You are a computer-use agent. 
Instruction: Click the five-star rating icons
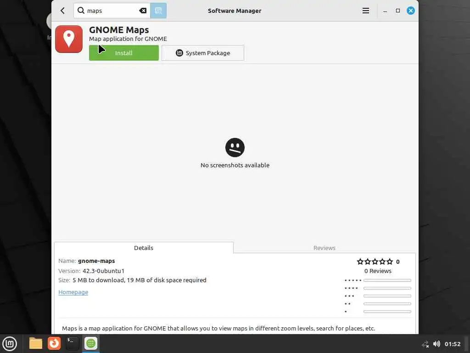point(375,262)
